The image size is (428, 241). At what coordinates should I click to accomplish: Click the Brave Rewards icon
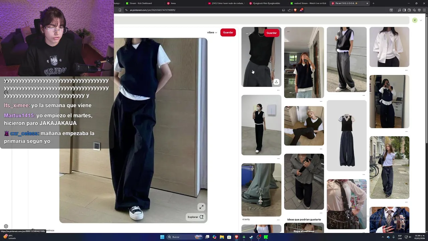point(301,10)
